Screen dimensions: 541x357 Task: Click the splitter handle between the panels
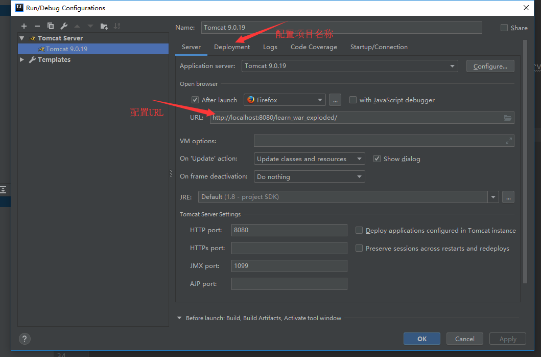coord(171,173)
